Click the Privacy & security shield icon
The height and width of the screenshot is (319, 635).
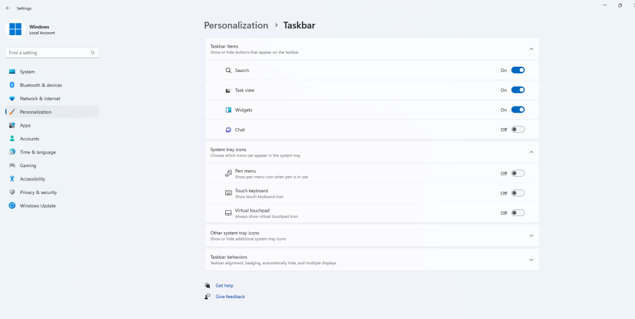[12, 192]
